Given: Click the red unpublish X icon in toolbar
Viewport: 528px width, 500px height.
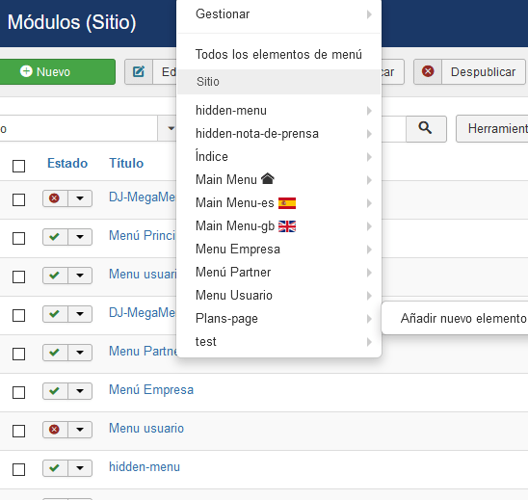Looking at the screenshot, I should click(428, 71).
